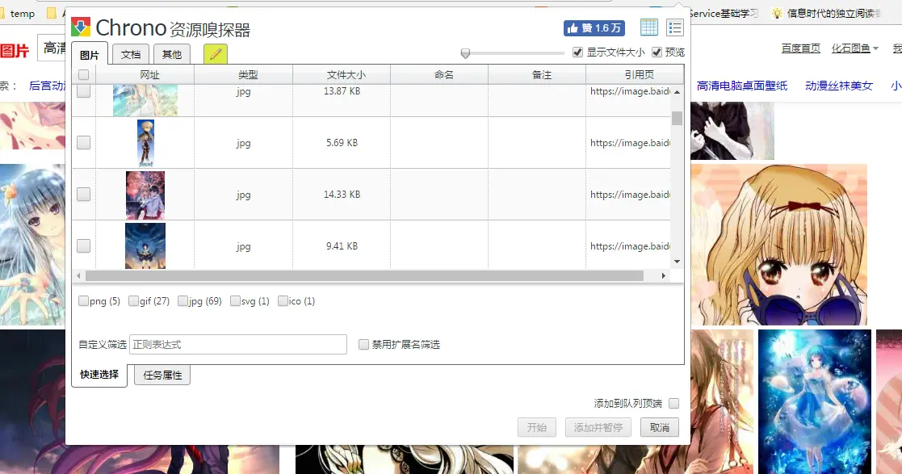Viewport: 902px width, 474px height.
Task: Tick the select-all header checkbox
Action: (83, 75)
